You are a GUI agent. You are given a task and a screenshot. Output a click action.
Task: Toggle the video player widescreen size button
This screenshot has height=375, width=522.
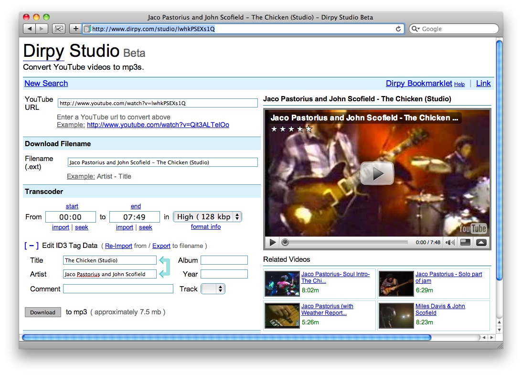click(465, 243)
